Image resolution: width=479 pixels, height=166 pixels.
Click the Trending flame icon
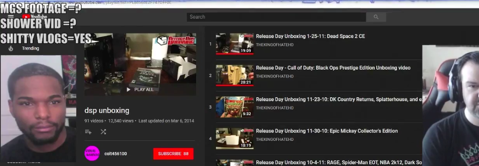pos(11,48)
